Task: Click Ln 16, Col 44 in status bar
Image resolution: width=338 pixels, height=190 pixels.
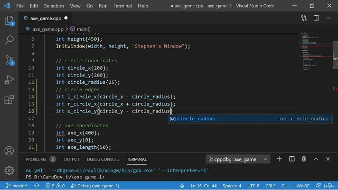Action: tap(203, 186)
